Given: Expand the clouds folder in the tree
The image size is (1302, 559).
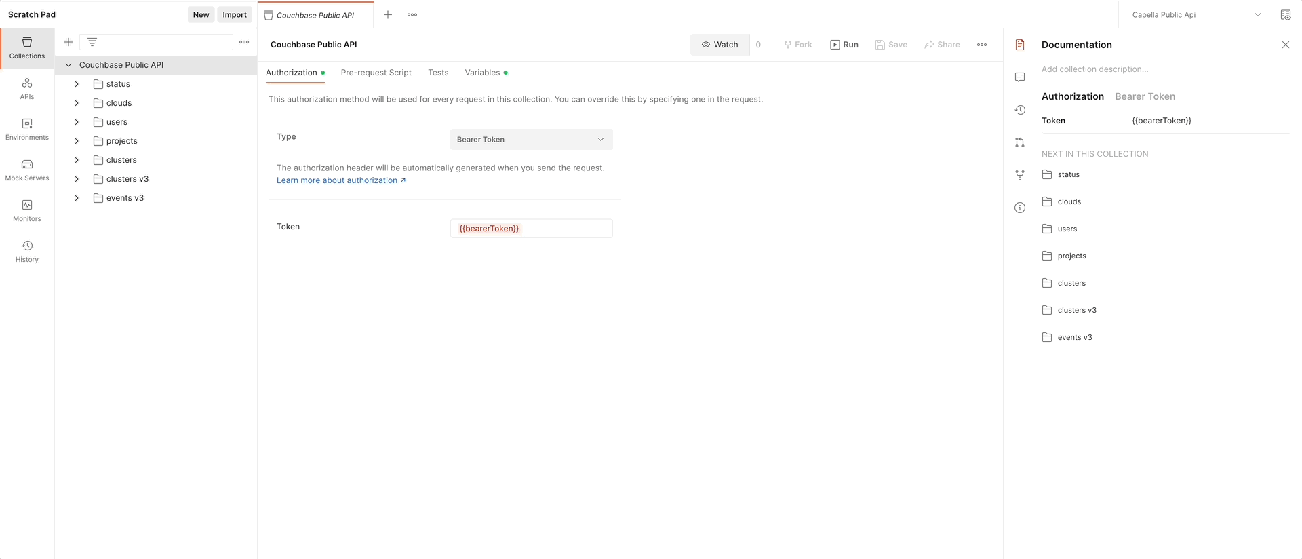Looking at the screenshot, I should click(77, 103).
